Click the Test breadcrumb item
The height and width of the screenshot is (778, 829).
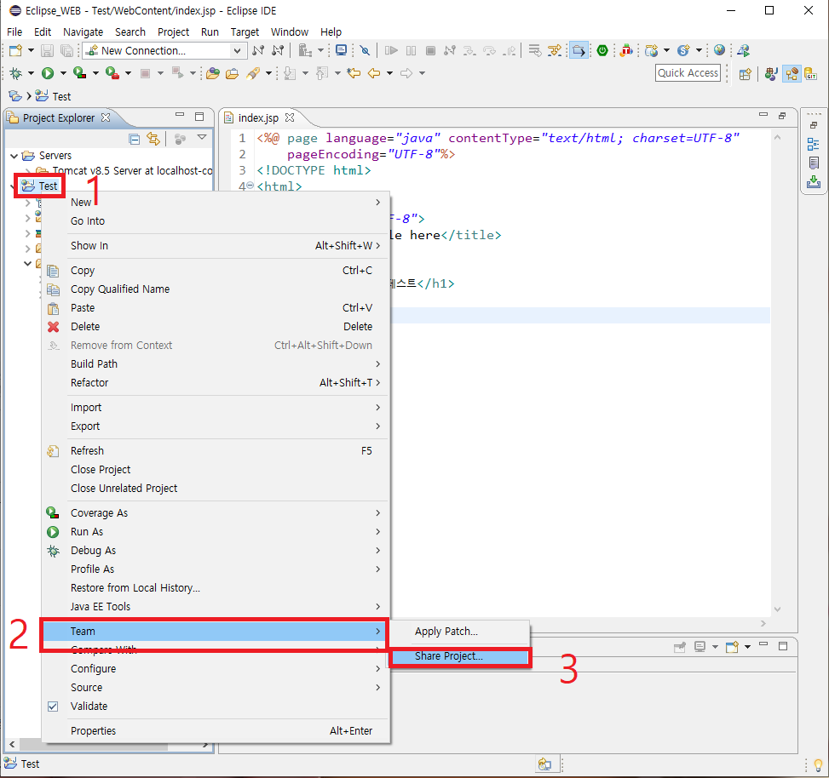[x=53, y=96]
